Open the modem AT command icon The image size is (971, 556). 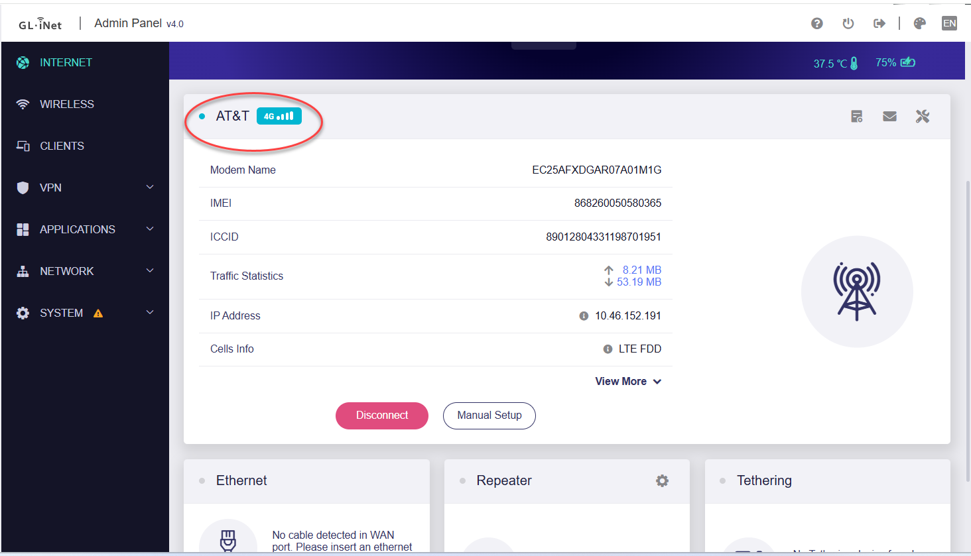[x=857, y=117]
